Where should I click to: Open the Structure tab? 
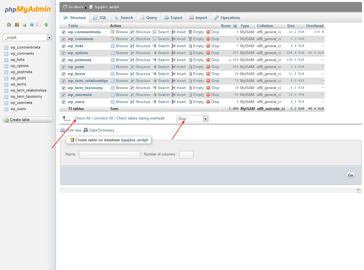tap(75, 18)
